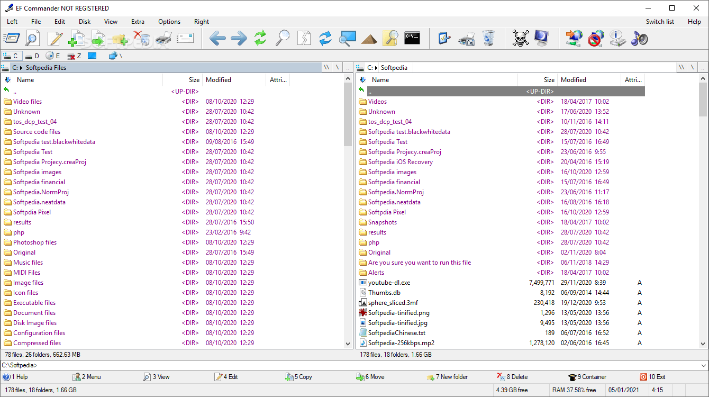Click the monitor with moon icon
This screenshot has height=397, width=709.
click(x=542, y=38)
